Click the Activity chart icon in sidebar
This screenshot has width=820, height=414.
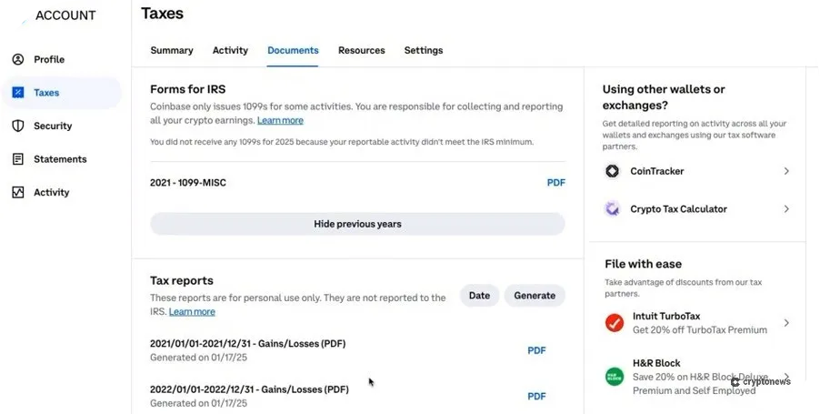click(x=18, y=192)
